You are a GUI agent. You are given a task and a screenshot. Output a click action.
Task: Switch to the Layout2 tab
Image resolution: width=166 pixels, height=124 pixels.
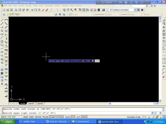[x=40, y=103]
